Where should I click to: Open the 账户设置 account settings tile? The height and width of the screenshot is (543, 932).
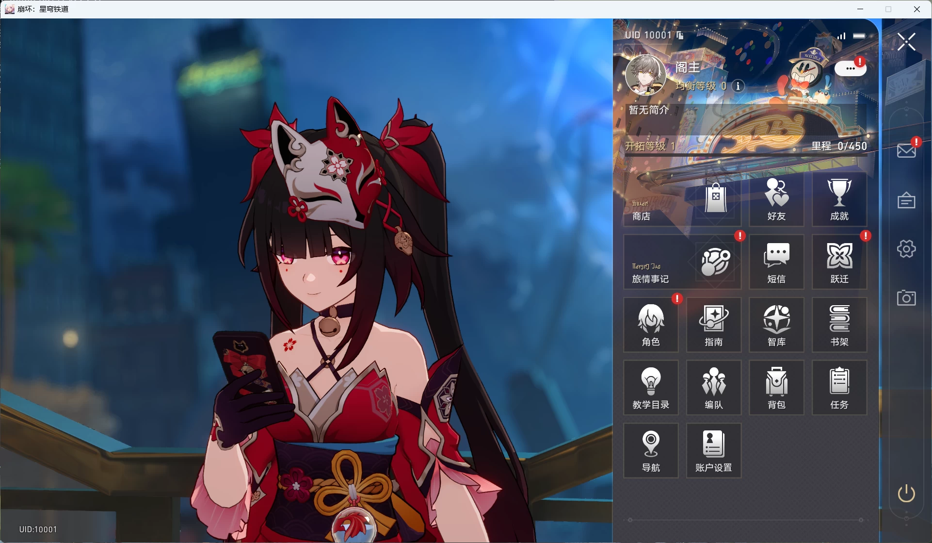click(714, 450)
